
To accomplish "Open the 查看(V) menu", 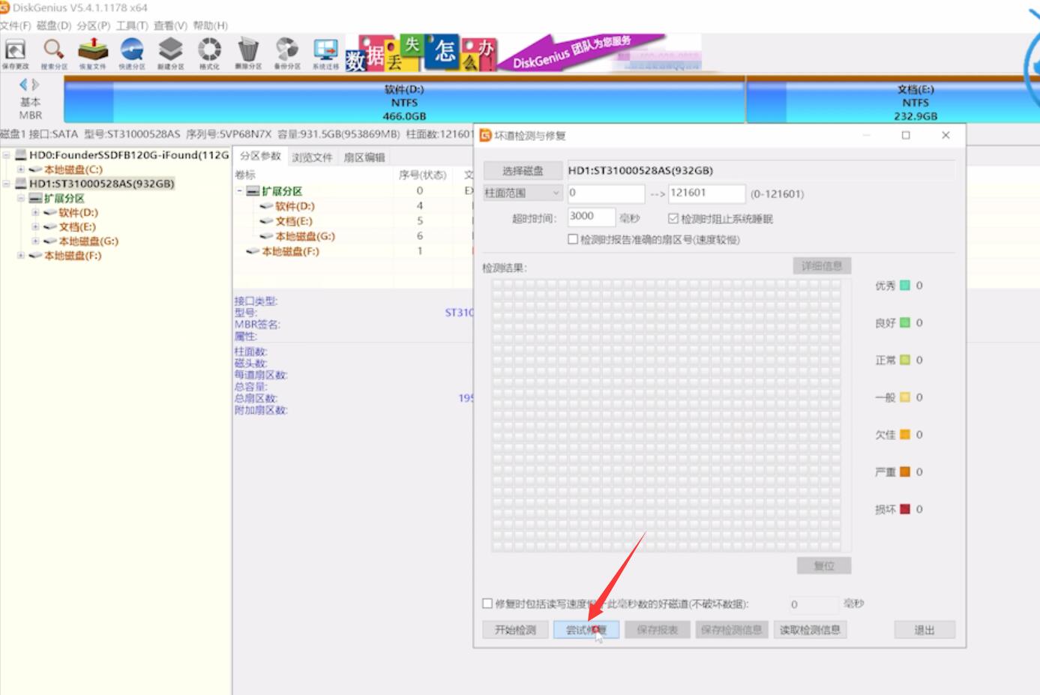I will pyautogui.click(x=170, y=25).
